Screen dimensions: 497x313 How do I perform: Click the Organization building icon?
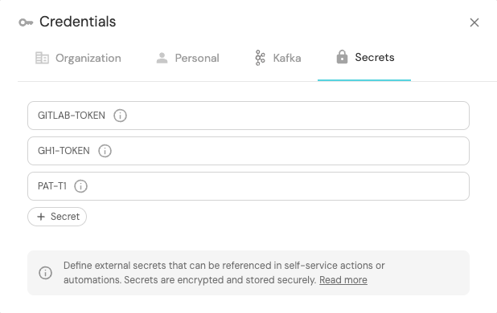42,58
